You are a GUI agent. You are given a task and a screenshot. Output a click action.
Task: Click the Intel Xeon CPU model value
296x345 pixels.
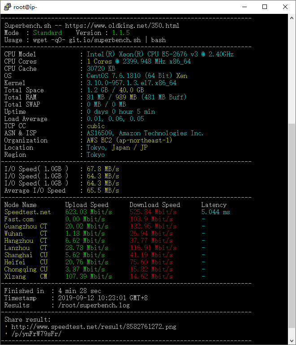point(160,54)
